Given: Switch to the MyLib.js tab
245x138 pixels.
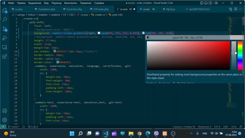Looking at the screenshot, I should 170,9.
